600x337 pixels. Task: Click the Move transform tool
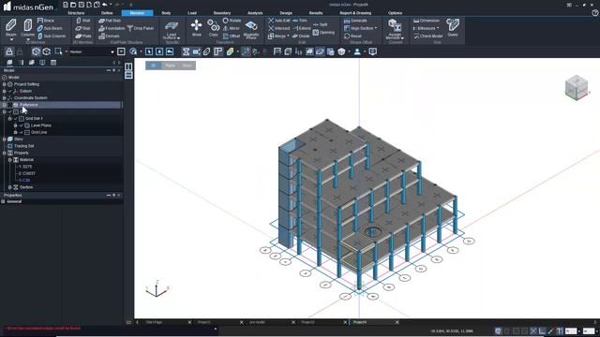196,28
